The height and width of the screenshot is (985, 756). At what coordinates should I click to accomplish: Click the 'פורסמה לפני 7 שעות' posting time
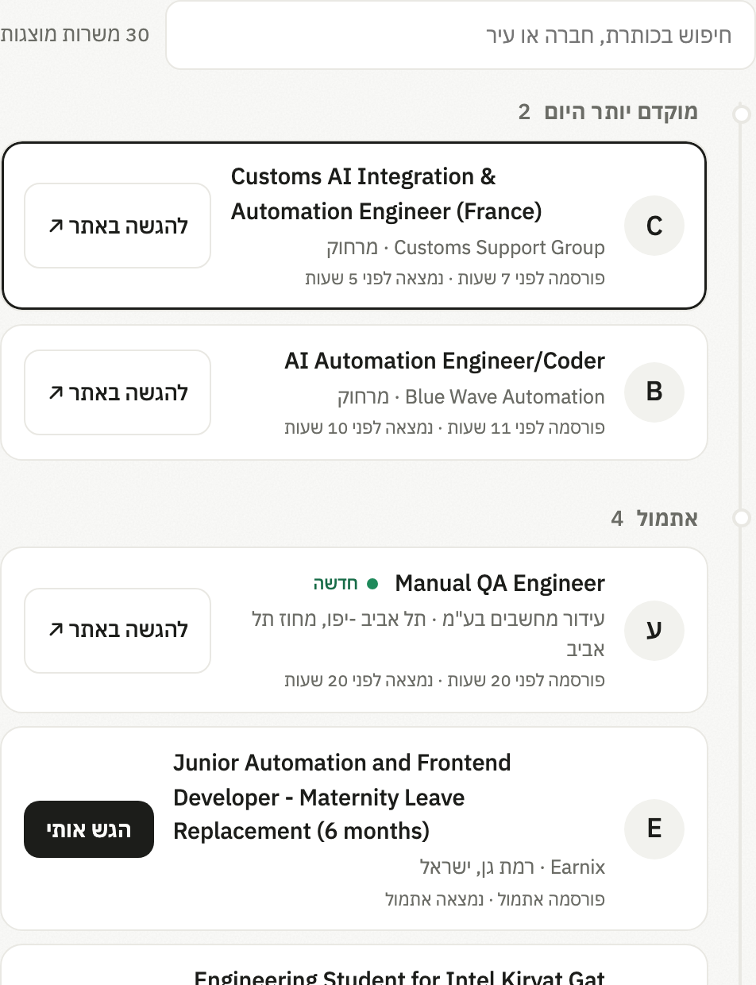tap(530, 279)
